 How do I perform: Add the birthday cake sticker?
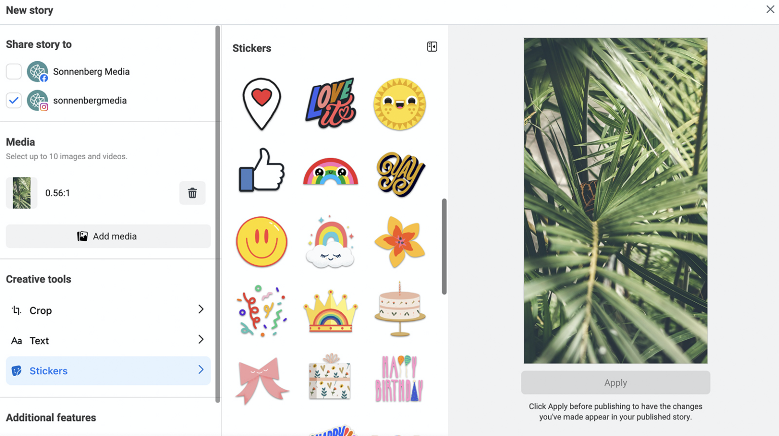400,309
